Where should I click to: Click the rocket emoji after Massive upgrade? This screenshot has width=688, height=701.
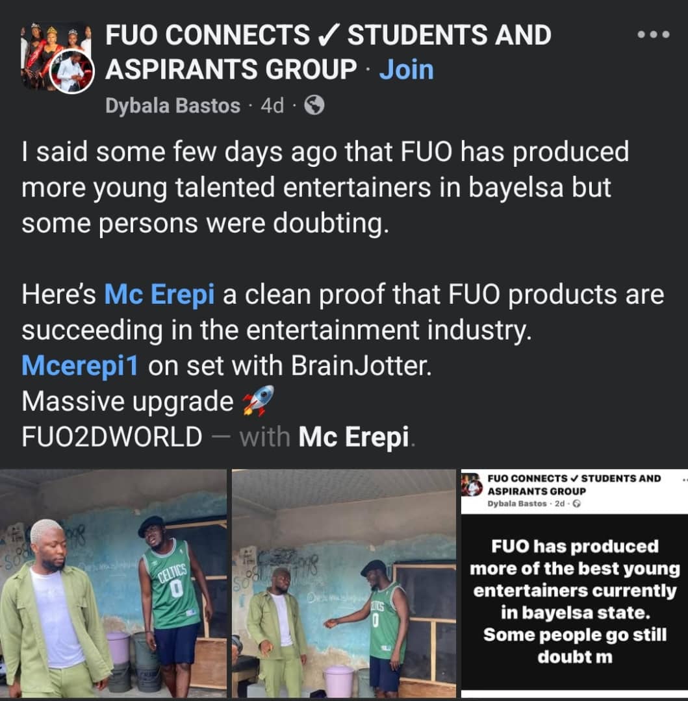pos(258,400)
